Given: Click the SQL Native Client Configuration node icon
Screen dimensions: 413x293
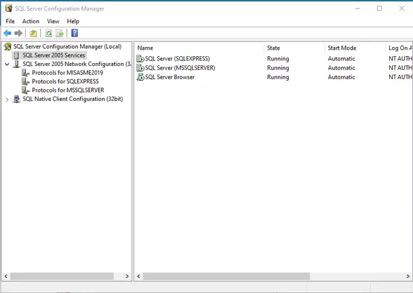Looking at the screenshot, I should [x=17, y=99].
